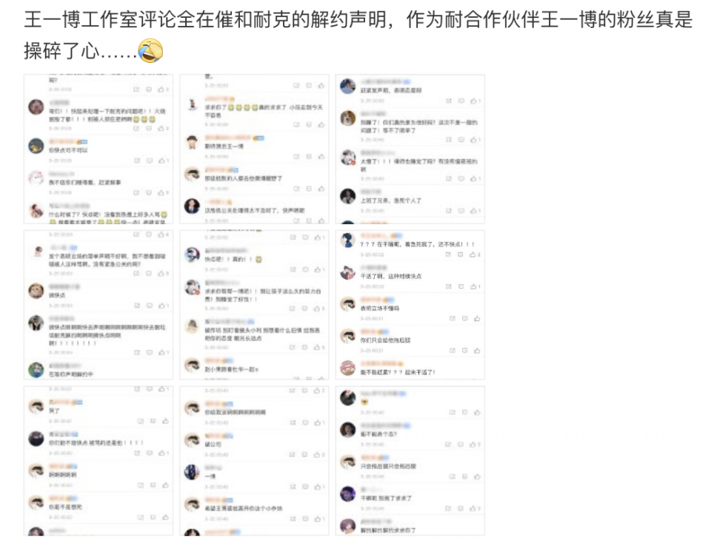View thumbnail containing comment 破公司

coord(254,461)
